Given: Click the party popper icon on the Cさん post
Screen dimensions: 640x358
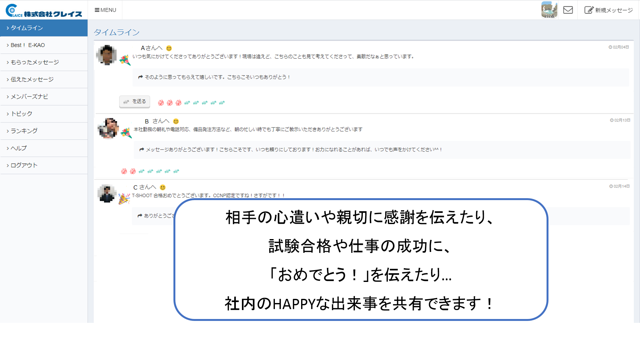Looking at the screenshot, I should (x=124, y=198).
